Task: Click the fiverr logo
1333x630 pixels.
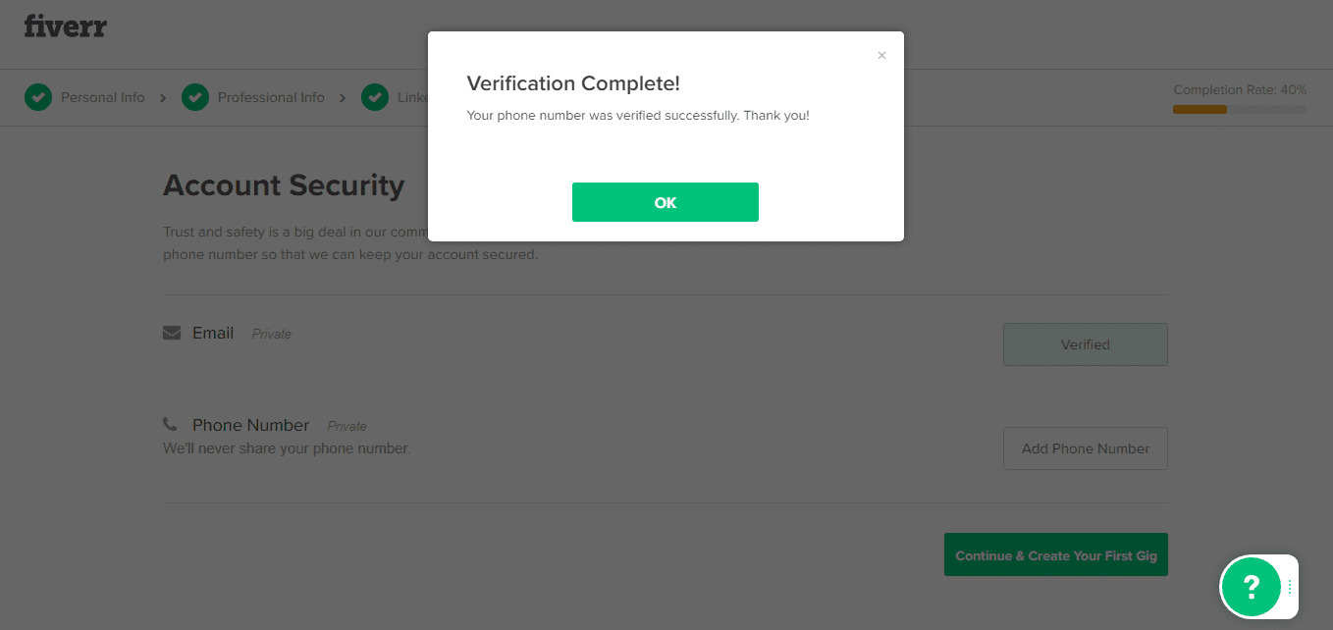Action: click(x=65, y=26)
